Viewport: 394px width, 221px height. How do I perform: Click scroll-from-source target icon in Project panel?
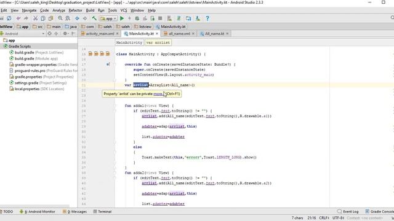pos(49,33)
